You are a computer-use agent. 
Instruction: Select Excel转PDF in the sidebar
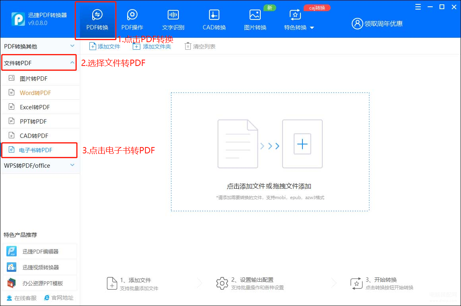click(x=40, y=107)
